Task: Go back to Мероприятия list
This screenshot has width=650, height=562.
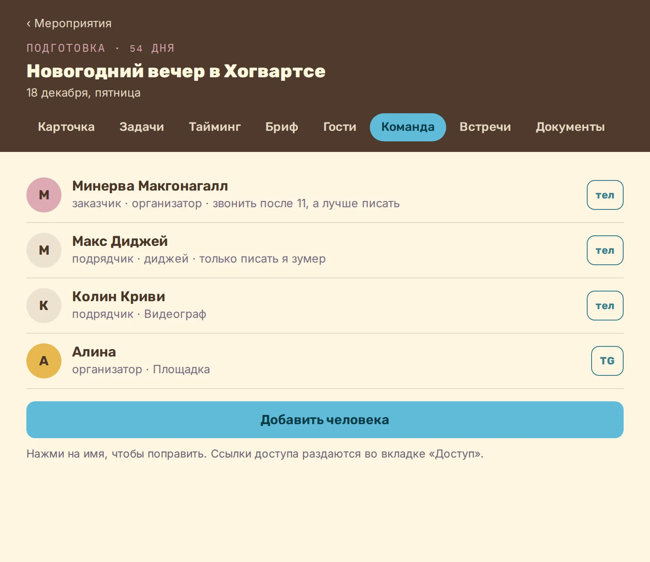Action: 69,23
